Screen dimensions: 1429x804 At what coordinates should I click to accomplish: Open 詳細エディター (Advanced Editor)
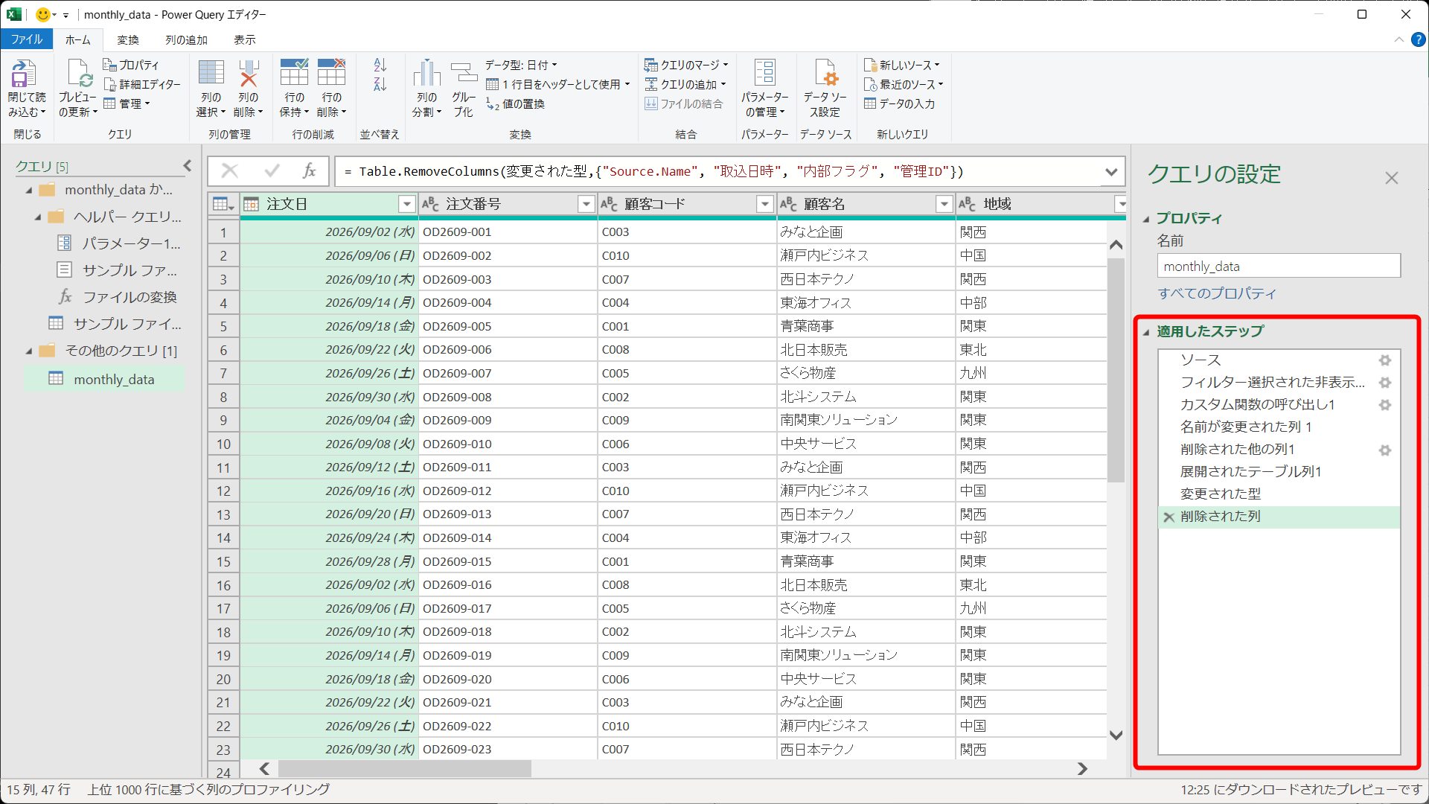[142, 84]
